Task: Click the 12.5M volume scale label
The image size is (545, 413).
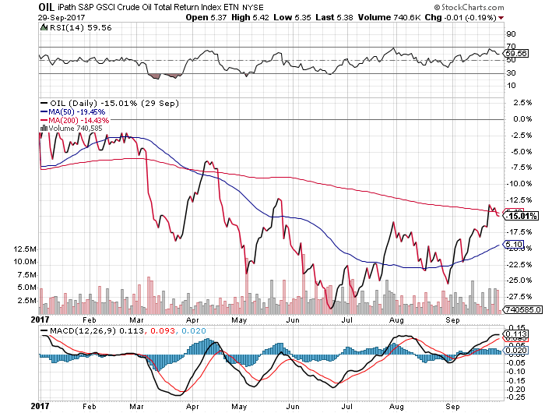Action: 25,249
